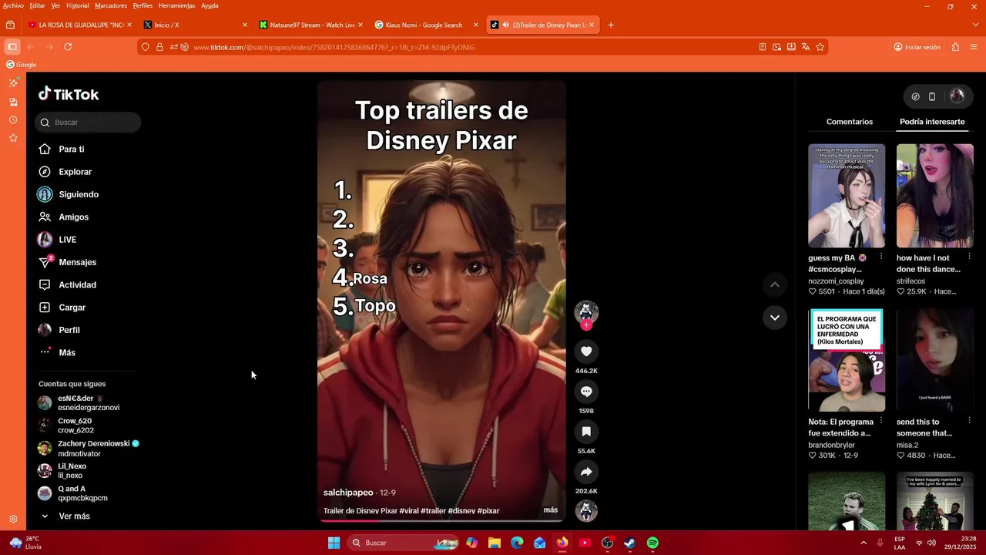Open the Google bookmark in bookmarks bar
Screen dimensions: 986x555
point(22,65)
